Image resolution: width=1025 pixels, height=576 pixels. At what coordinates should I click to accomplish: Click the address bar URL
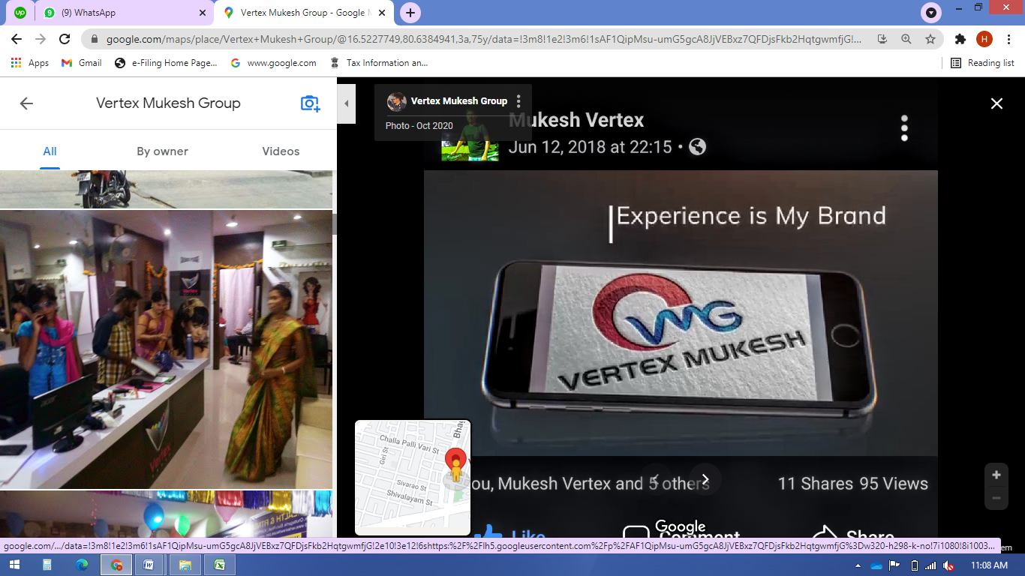tap(484, 39)
